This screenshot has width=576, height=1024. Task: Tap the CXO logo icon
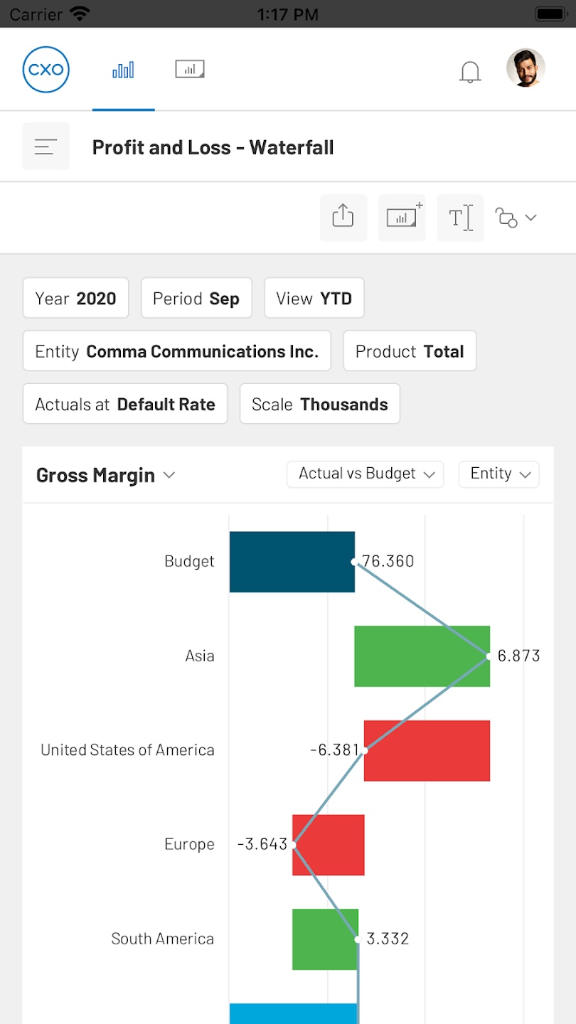pyautogui.click(x=46, y=70)
